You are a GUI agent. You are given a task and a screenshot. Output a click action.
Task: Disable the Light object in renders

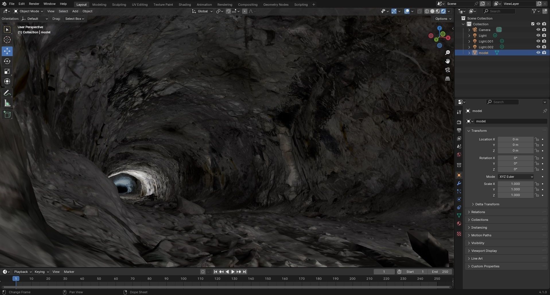coord(544,35)
